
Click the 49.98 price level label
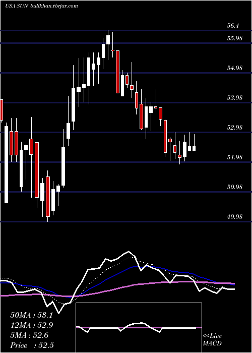234,216
